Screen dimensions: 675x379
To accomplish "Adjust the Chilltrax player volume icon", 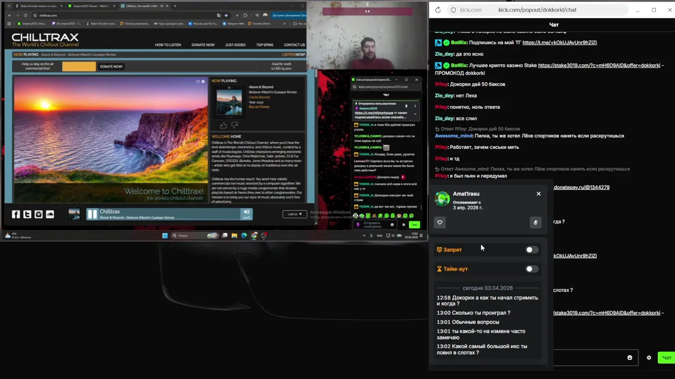I will pyautogui.click(x=246, y=212).
